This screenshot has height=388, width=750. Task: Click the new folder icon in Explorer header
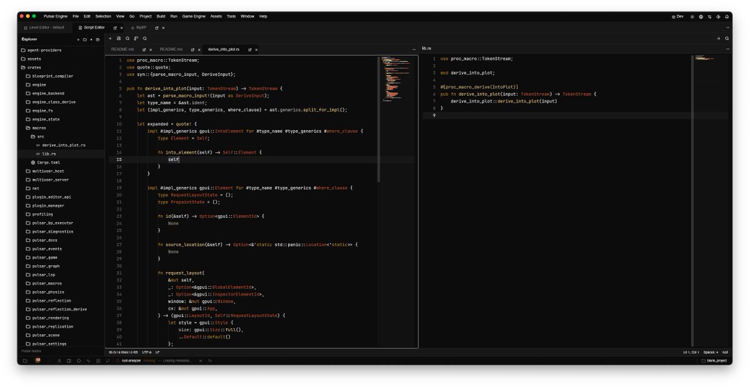84,39
